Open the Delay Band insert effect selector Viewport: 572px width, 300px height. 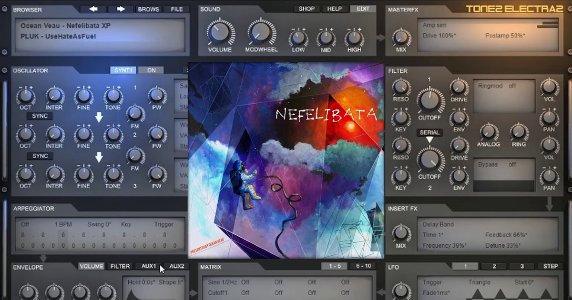click(x=438, y=224)
